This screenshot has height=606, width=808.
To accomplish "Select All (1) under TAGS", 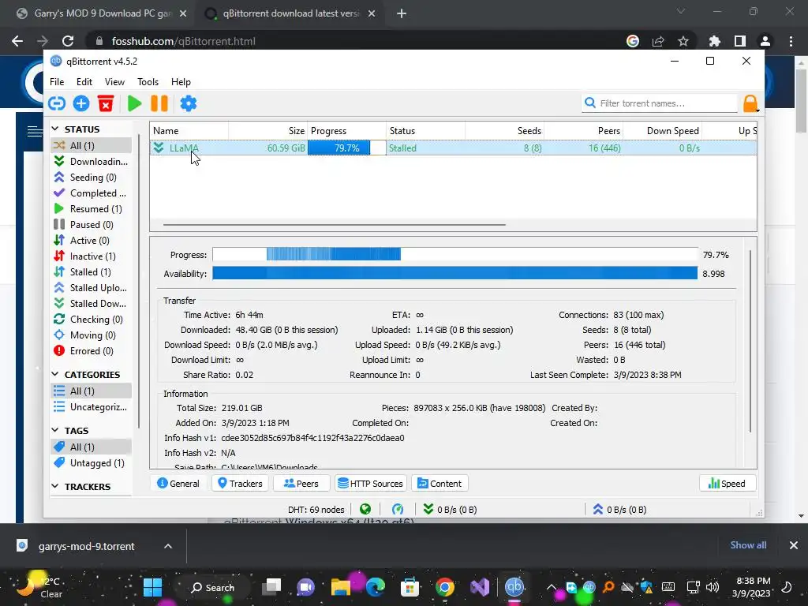I will point(92,447).
